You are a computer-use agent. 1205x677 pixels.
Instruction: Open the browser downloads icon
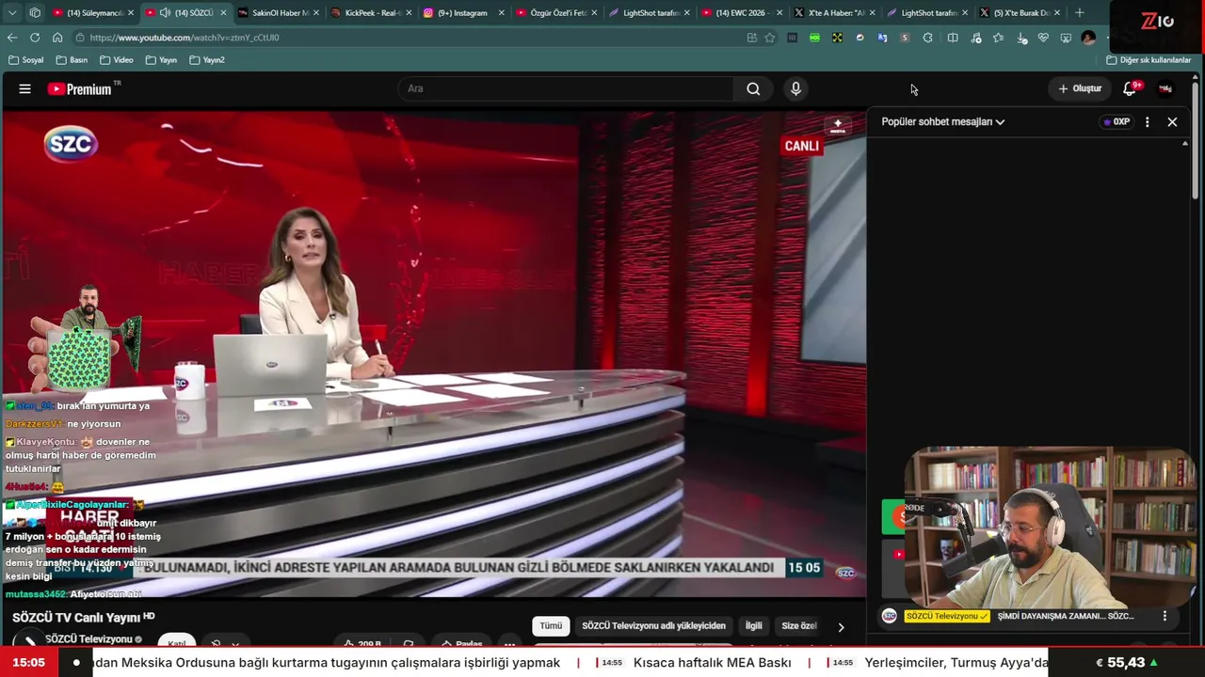1021,38
